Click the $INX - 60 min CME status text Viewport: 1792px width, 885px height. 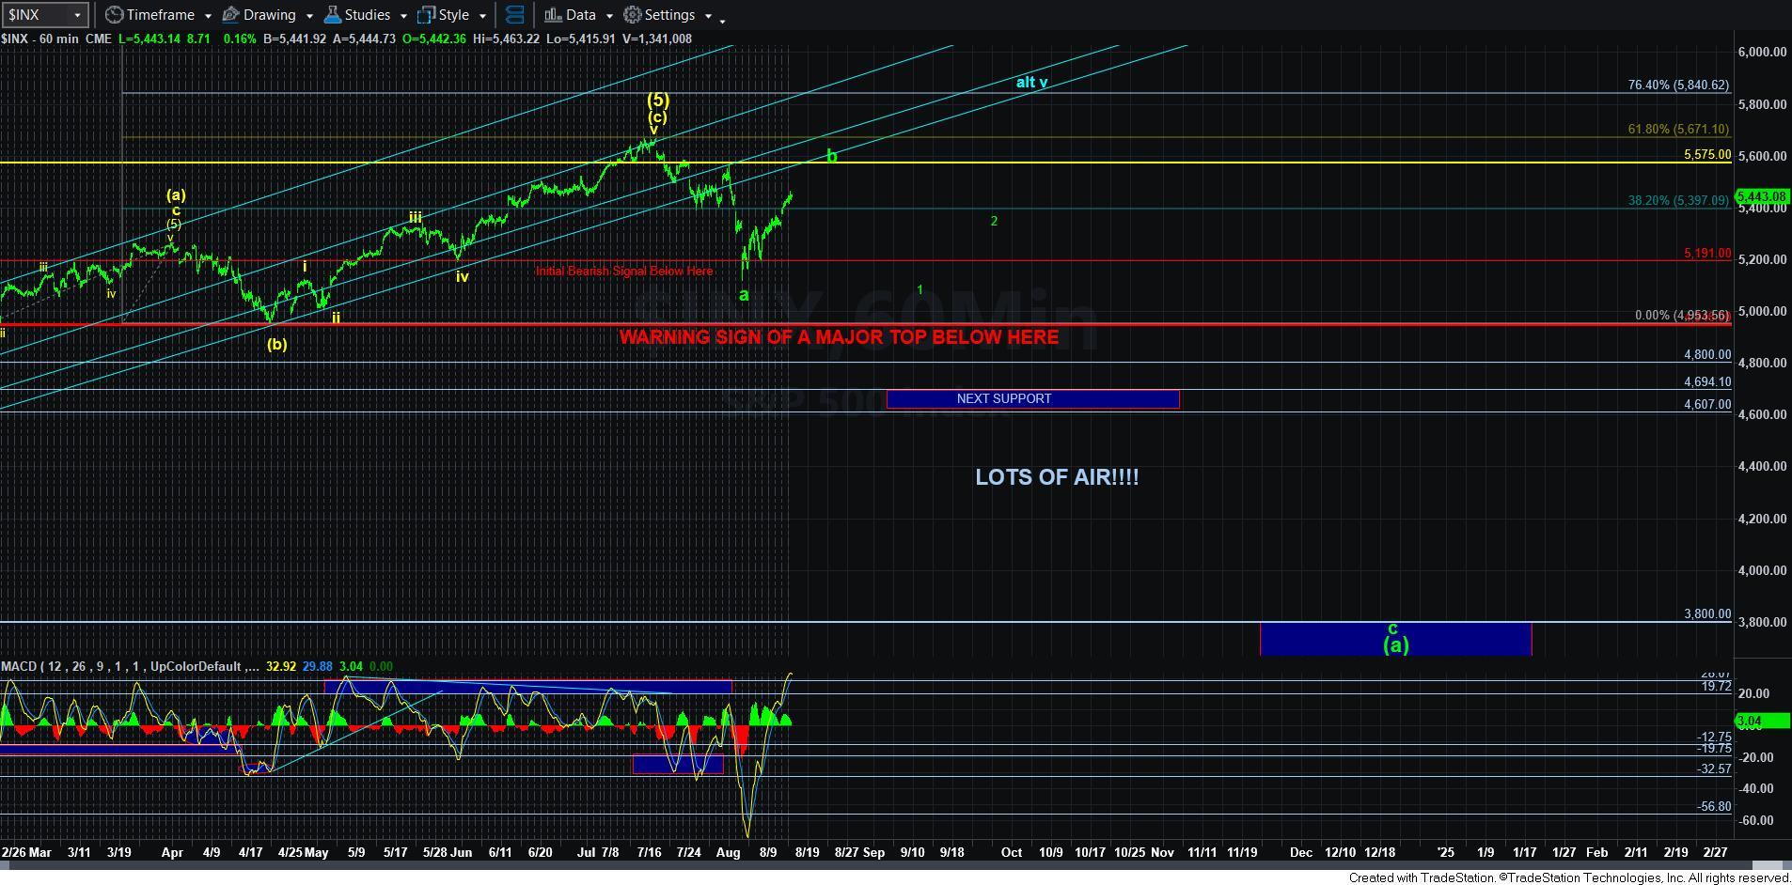56,39
